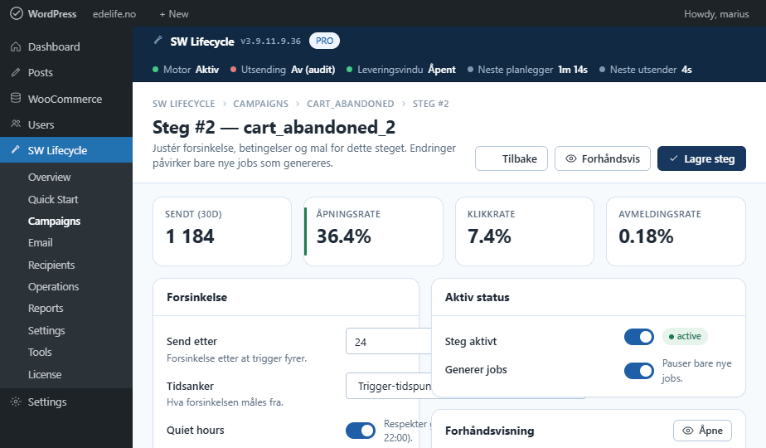Viewport: 766px width, 448px height.
Task: Click the bottom Settings gear icon
Action: (16, 402)
